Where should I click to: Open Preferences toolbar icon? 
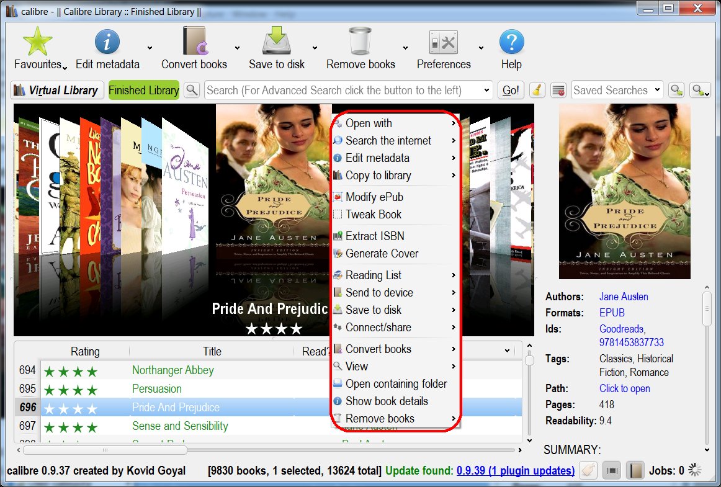[443, 42]
